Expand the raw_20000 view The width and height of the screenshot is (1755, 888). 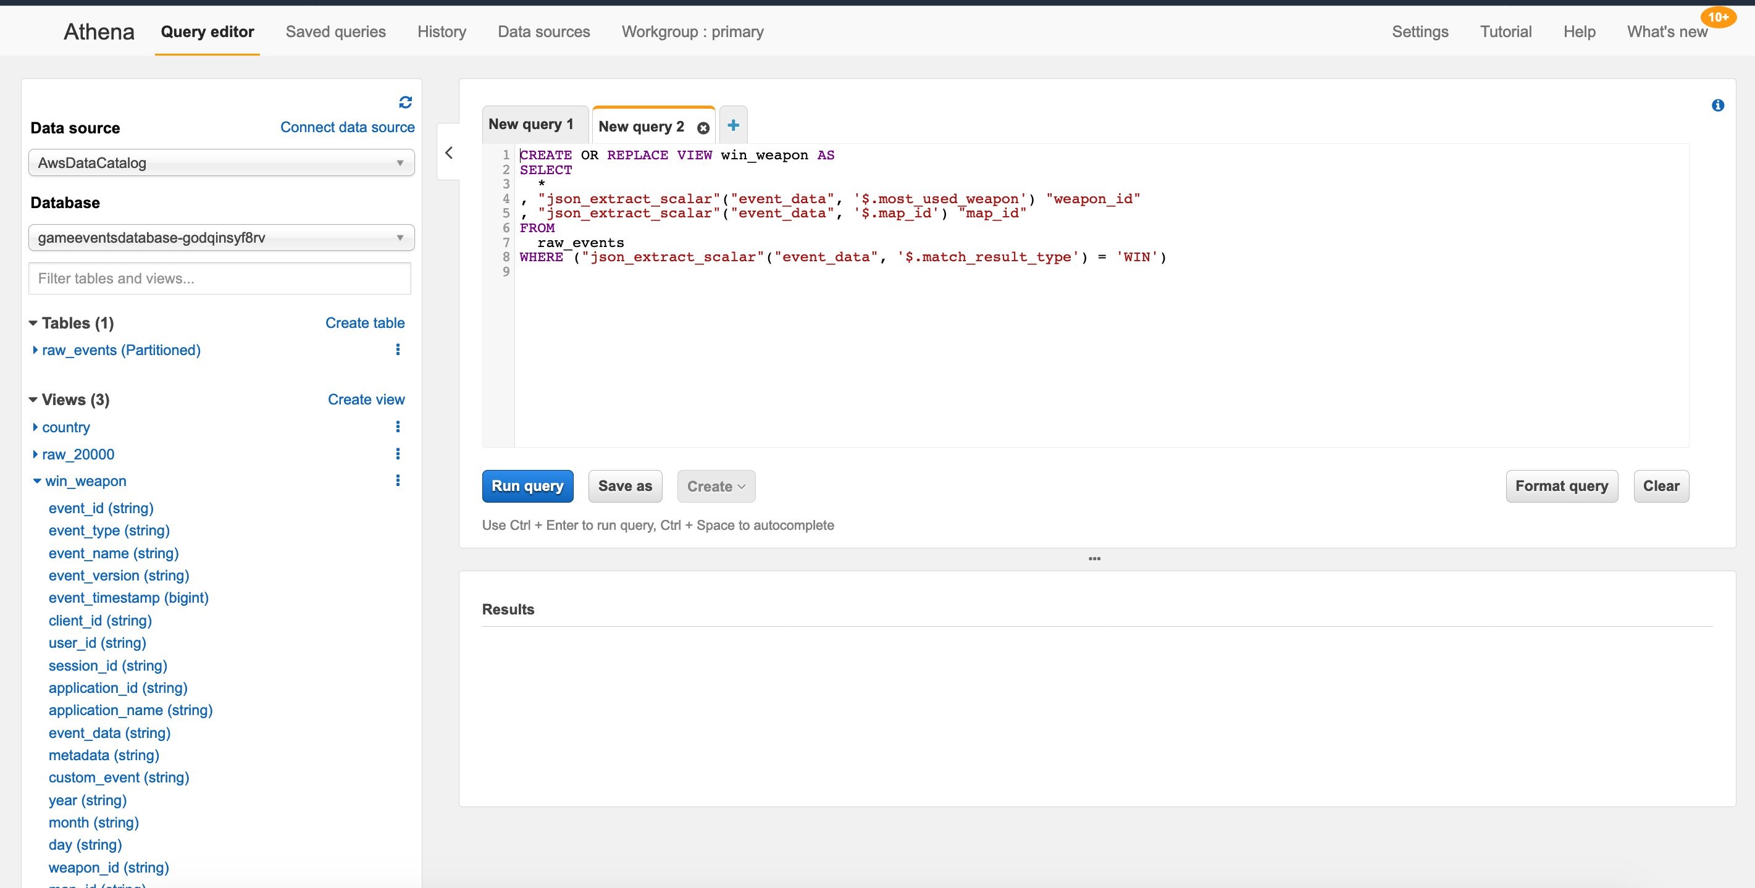(35, 454)
